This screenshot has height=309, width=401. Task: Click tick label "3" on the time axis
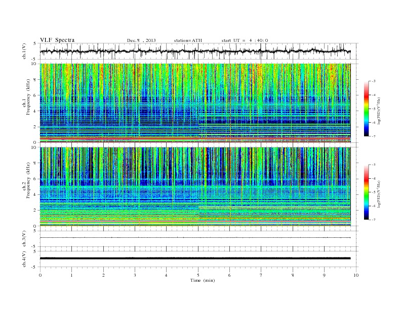pos(135,275)
